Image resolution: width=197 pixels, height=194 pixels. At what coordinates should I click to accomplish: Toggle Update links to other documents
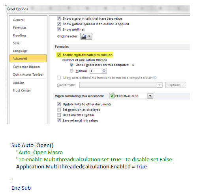(59, 104)
